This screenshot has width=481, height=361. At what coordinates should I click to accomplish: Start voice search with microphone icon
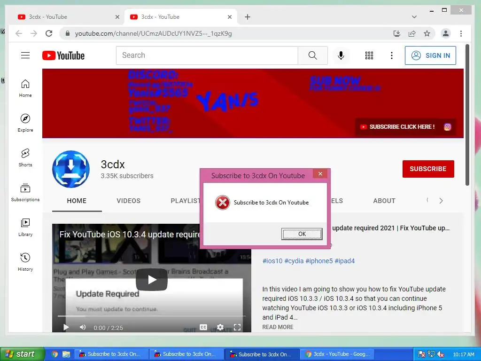(x=341, y=55)
